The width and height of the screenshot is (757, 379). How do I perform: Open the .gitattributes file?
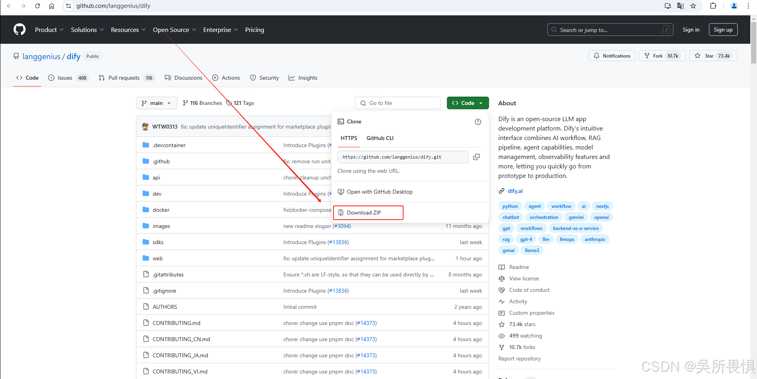pyautogui.click(x=168, y=274)
